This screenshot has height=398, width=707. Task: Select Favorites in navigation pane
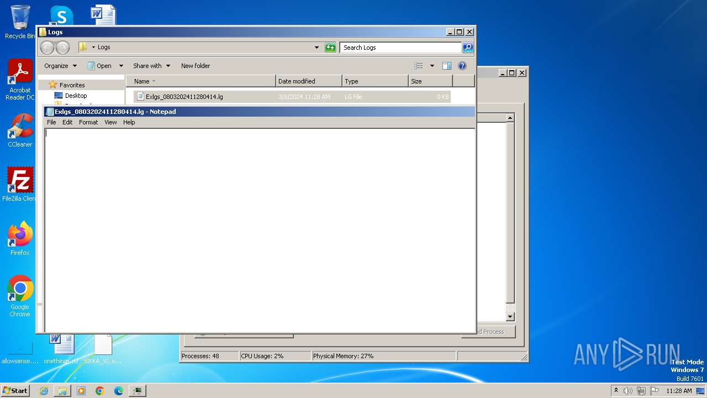click(72, 85)
